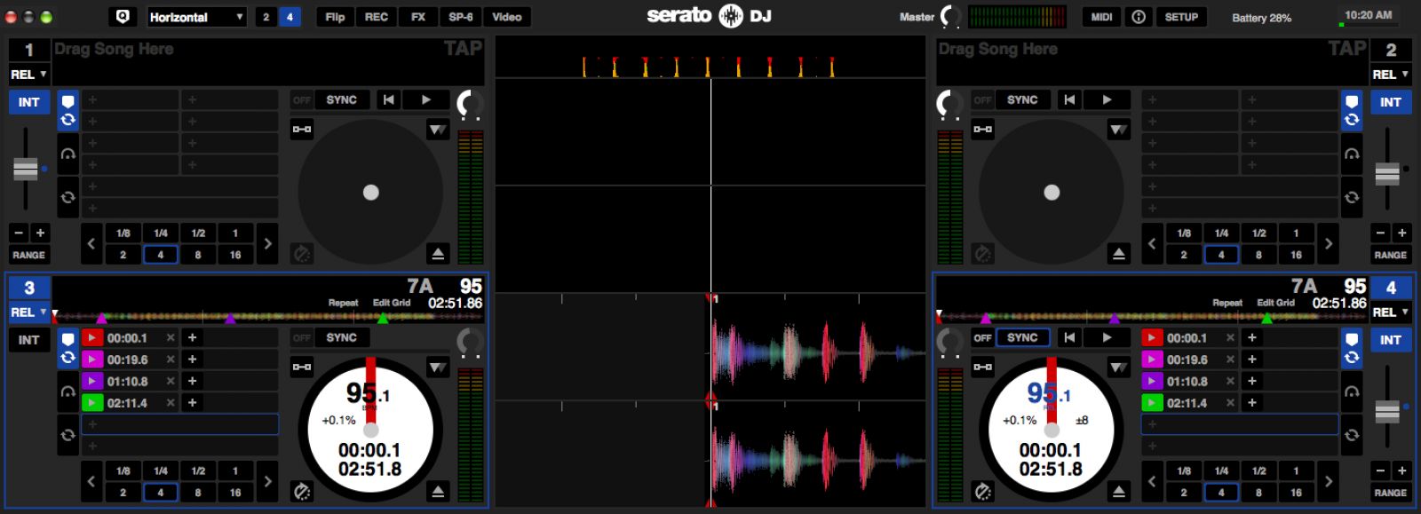Image resolution: width=1421 pixels, height=514 pixels.
Task: Open the FX panel
Action: pos(418,17)
